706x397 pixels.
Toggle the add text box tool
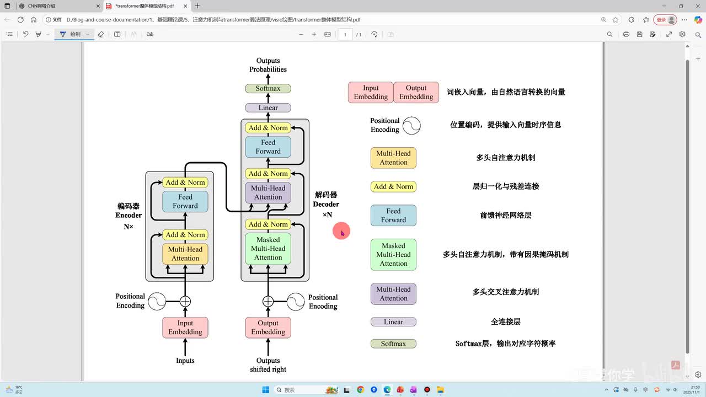coord(117,34)
